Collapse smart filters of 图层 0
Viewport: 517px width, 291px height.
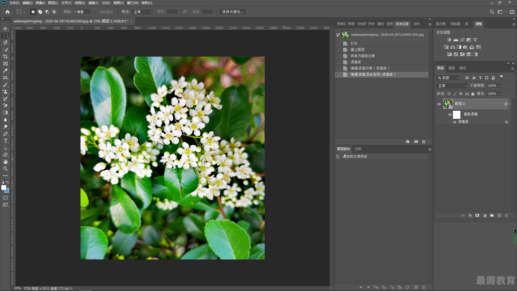point(510,104)
